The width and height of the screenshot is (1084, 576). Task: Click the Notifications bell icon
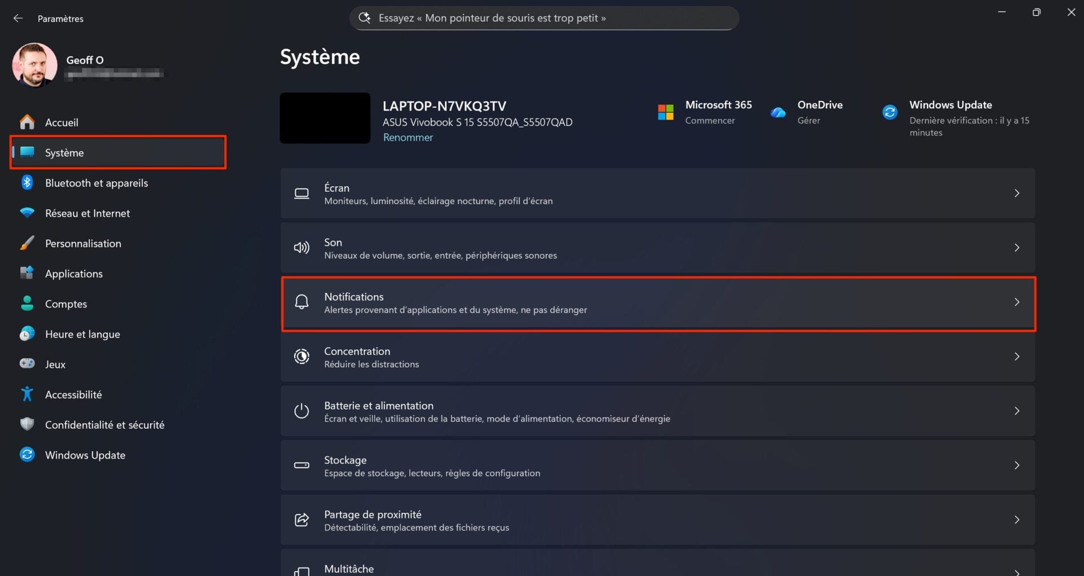click(301, 302)
